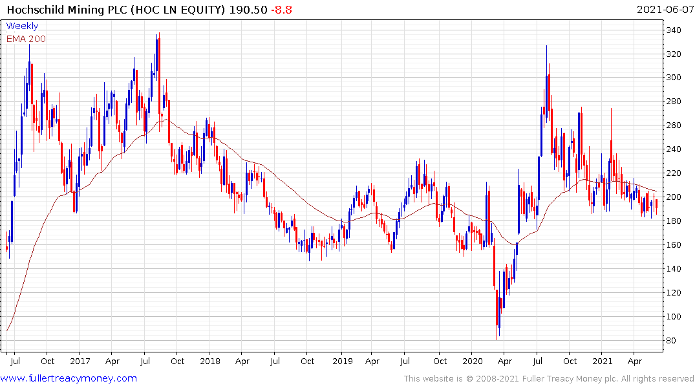The image size is (695, 388).
Task: Click the 320 price axis label
Action: point(674,54)
